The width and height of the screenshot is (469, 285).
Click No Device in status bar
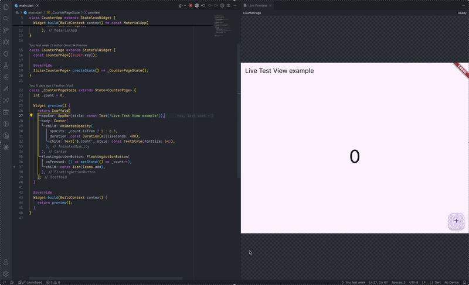click(451, 282)
